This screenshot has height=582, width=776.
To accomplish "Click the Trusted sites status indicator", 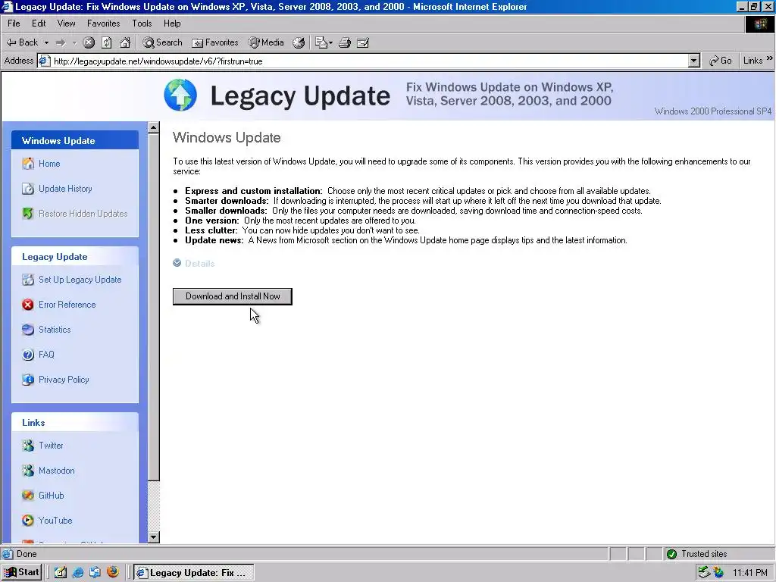I will click(697, 554).
